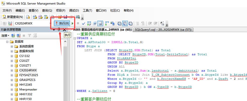
Task: Open the 编辑(E) menu
Action: [x=20, y=11]
